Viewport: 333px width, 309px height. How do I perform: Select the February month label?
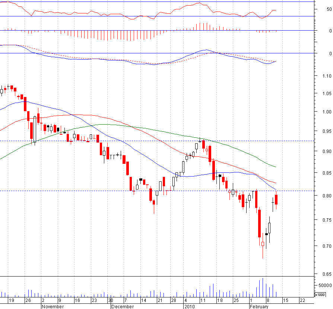[259, 307]
